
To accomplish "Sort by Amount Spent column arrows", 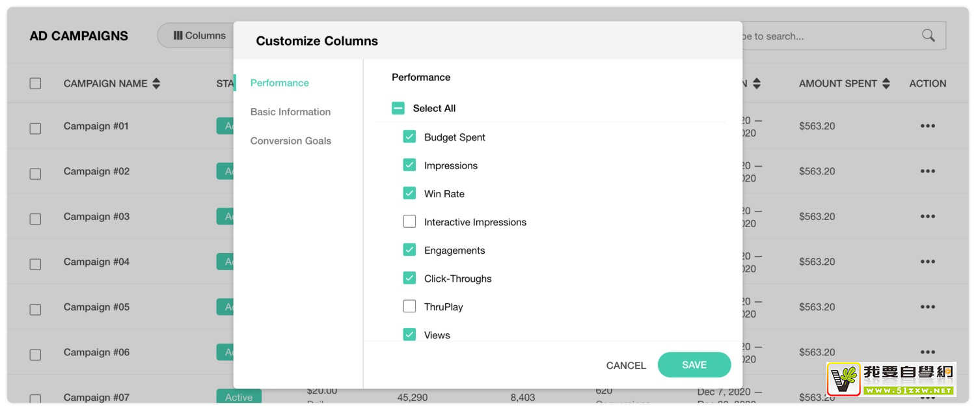I will tap(886, 83).
